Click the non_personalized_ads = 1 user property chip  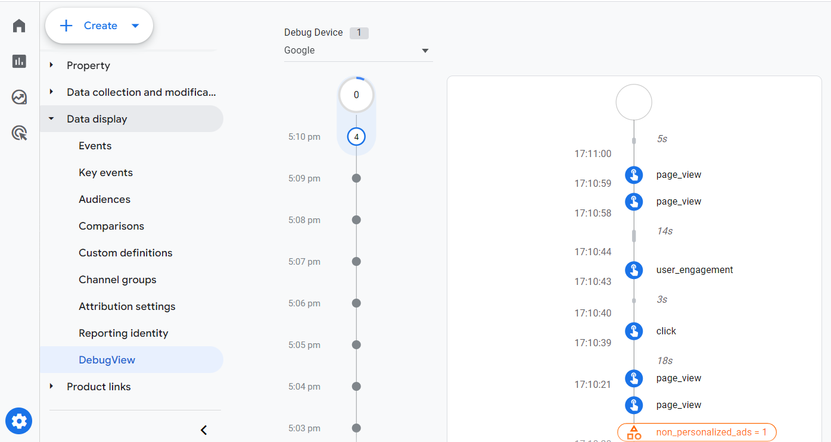point(697,432)
